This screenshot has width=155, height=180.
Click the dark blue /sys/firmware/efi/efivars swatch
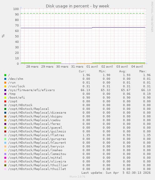(5, 90)
